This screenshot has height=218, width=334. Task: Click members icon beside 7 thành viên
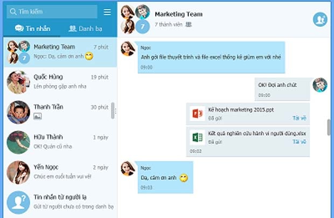click(x=189, y=24)
